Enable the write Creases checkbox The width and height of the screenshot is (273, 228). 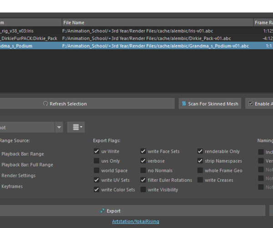200,180
